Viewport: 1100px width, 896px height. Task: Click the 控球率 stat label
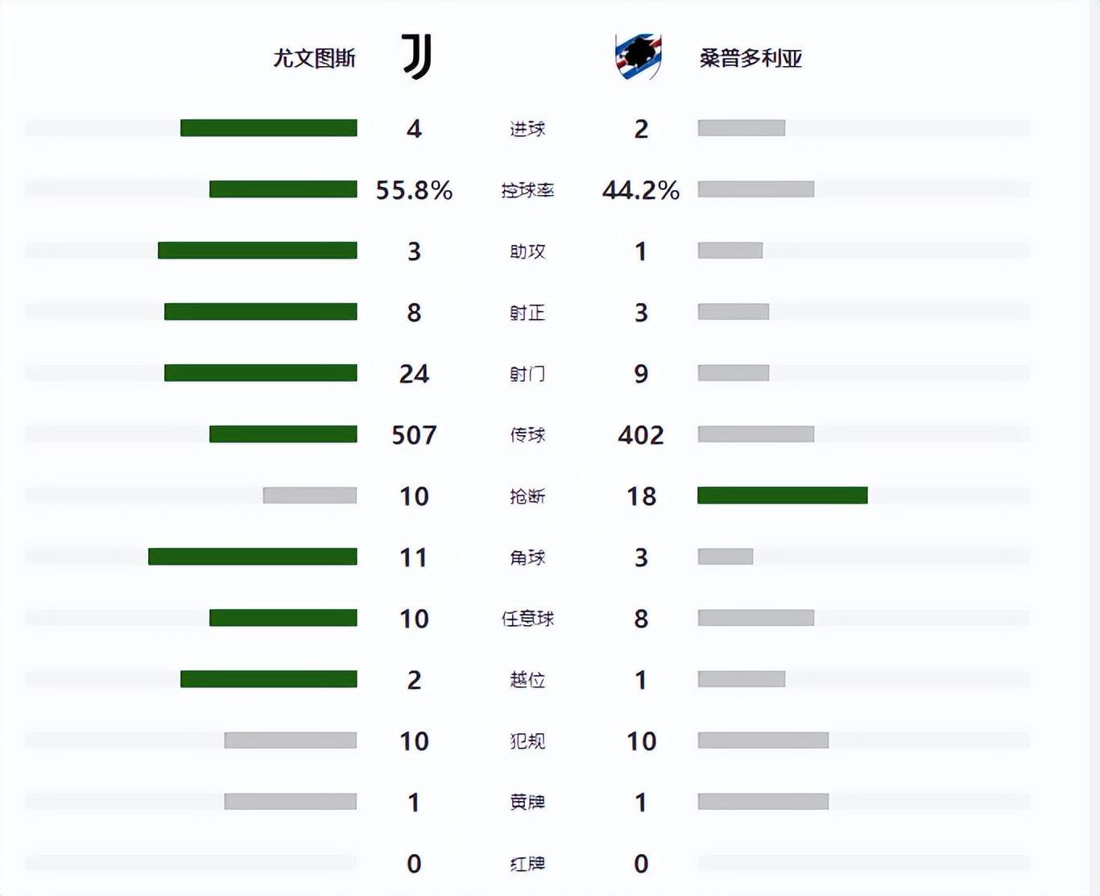pyautogui.click(x=527, y=190)
